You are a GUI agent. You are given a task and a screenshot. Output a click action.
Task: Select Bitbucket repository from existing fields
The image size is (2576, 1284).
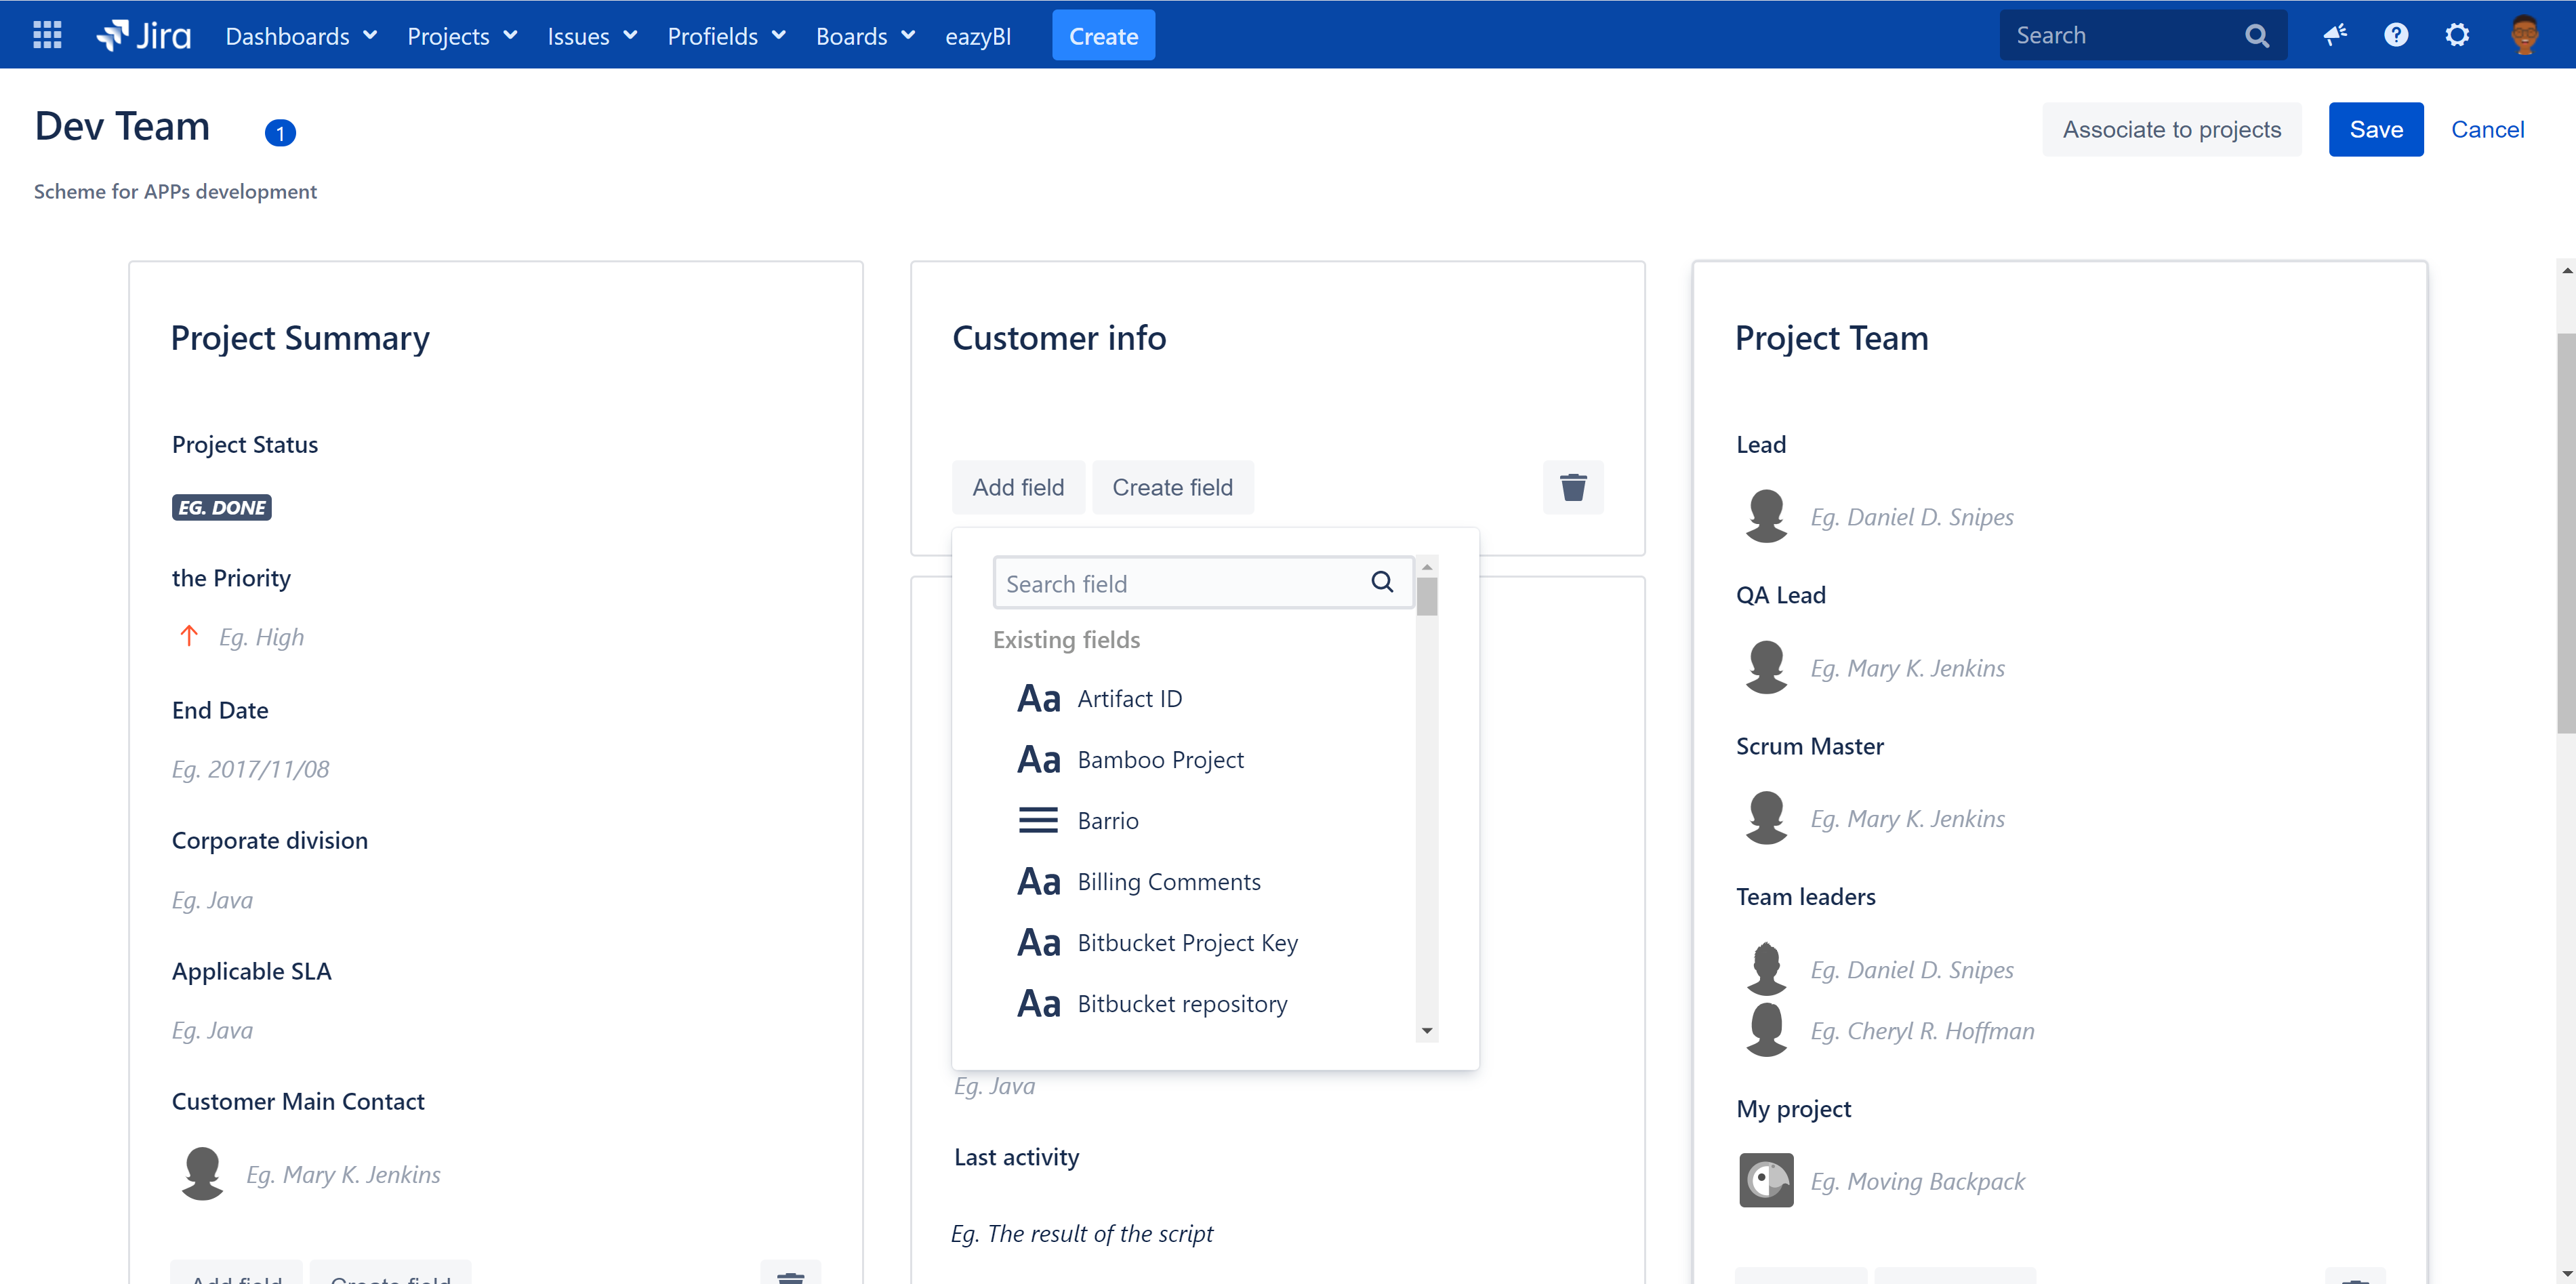click(x=1182, y=1003)
